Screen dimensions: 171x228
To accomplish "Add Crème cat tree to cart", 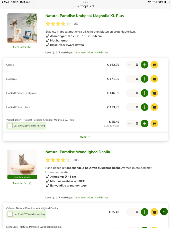I will [x=154, y=65].
